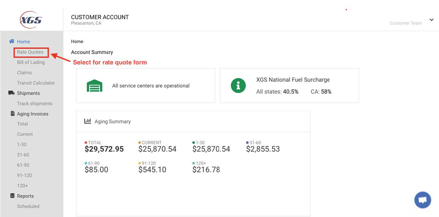This screenshot has width=439, height=217.
Task: Select Total under Aging Invoices
Action: [x=22, y=124]
